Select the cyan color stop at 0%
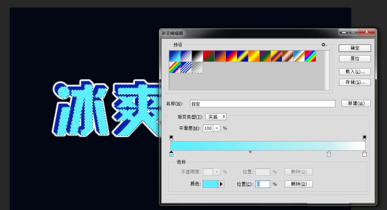 point(171,154)
